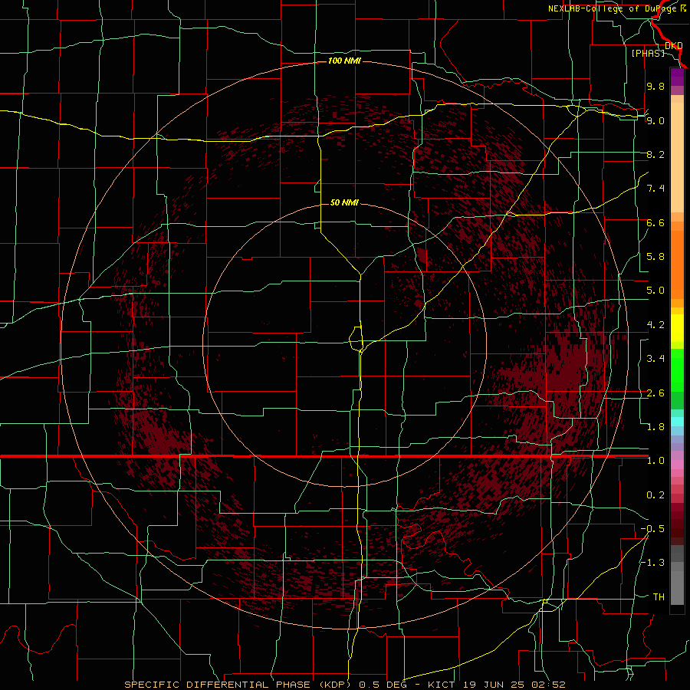Click the 3.4 value on the color scale
690x690 pixels.
655,359
